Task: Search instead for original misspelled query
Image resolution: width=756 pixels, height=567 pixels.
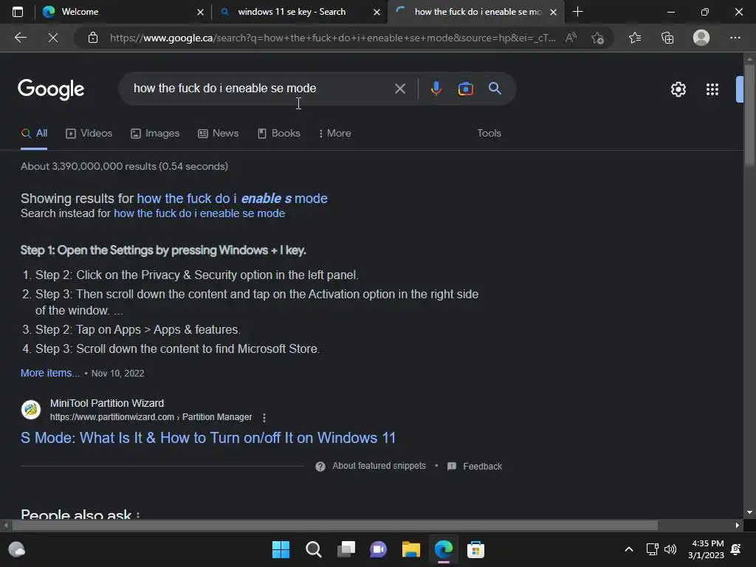Action: coord(199,213)
